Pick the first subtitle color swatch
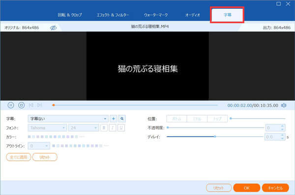Image resolution: width=295 pixels, height=195 pixels. coord(29,136)
